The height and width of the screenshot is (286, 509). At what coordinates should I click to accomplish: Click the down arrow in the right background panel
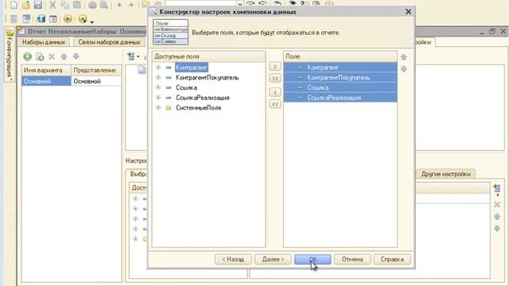pyautogui.click(x=496, y=229)
